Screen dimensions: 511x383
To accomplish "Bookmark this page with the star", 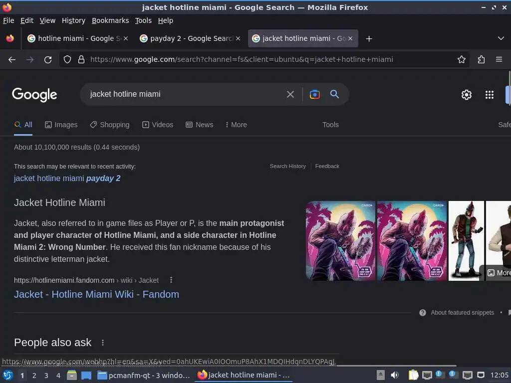I will pyautogui.click(x=462, y=60).
